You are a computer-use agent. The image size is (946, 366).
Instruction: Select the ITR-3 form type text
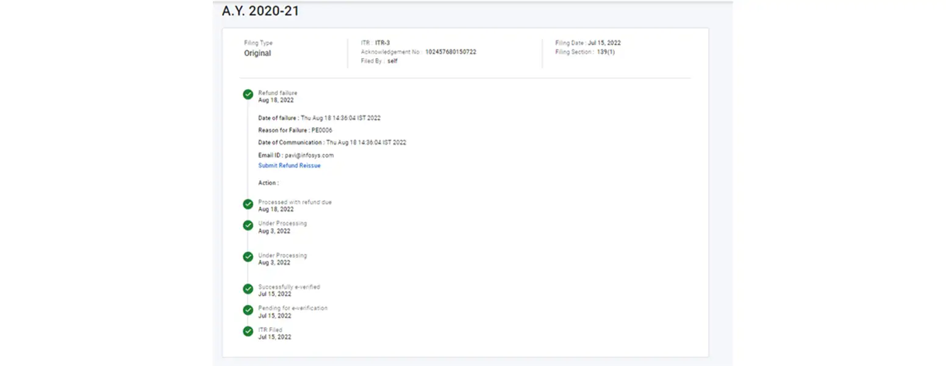(382, 43)
